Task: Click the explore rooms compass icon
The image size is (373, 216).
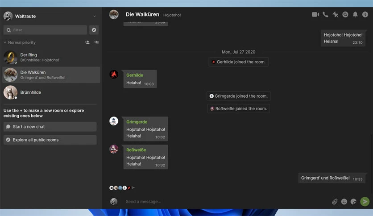Action: (94, 30)
